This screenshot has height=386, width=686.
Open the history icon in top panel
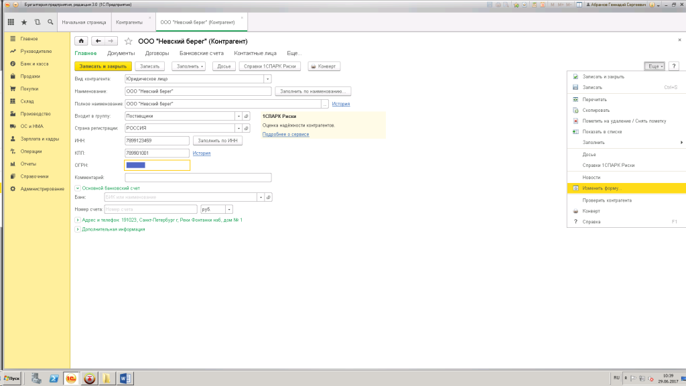click(38, 22)
